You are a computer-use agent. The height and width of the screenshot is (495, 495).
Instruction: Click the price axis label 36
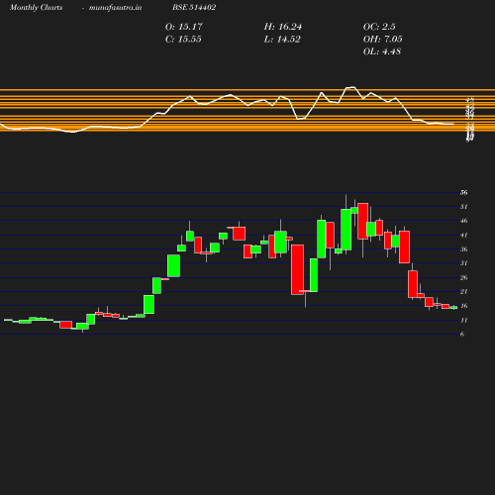point(464,249)
